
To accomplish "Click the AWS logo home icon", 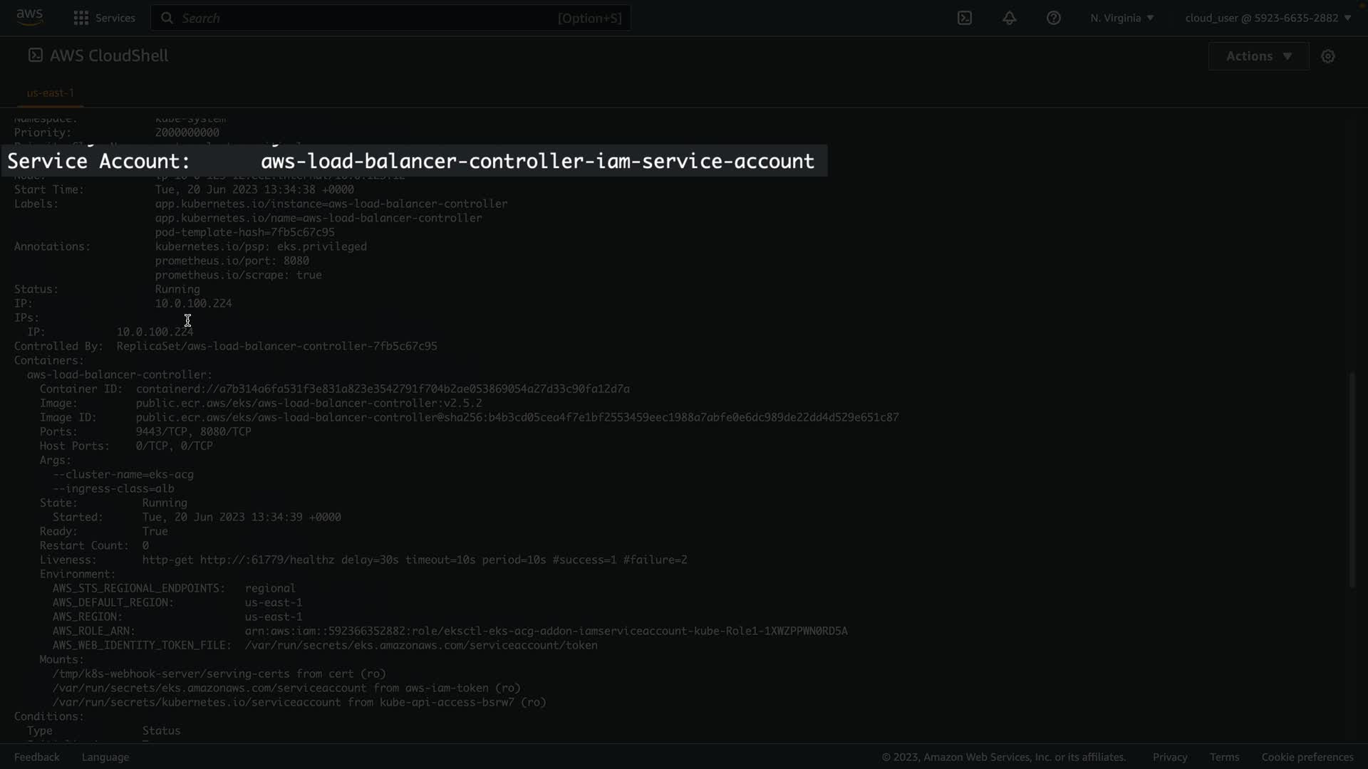I will [x=29, y=17].
